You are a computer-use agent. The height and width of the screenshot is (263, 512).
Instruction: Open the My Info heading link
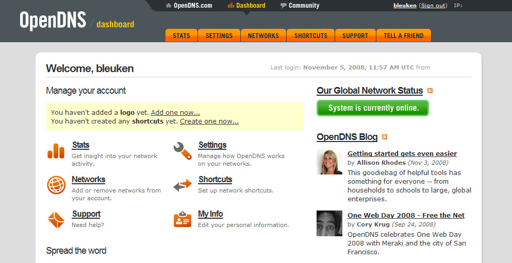210,214
